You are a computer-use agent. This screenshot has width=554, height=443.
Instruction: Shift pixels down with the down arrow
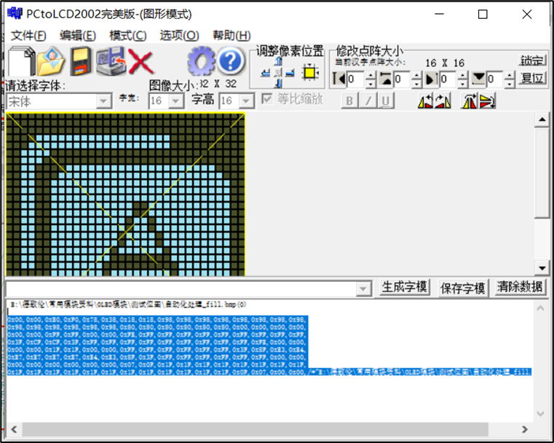tap(278, 84)
